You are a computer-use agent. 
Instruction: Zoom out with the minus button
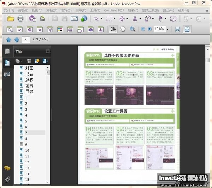point(143,29)
